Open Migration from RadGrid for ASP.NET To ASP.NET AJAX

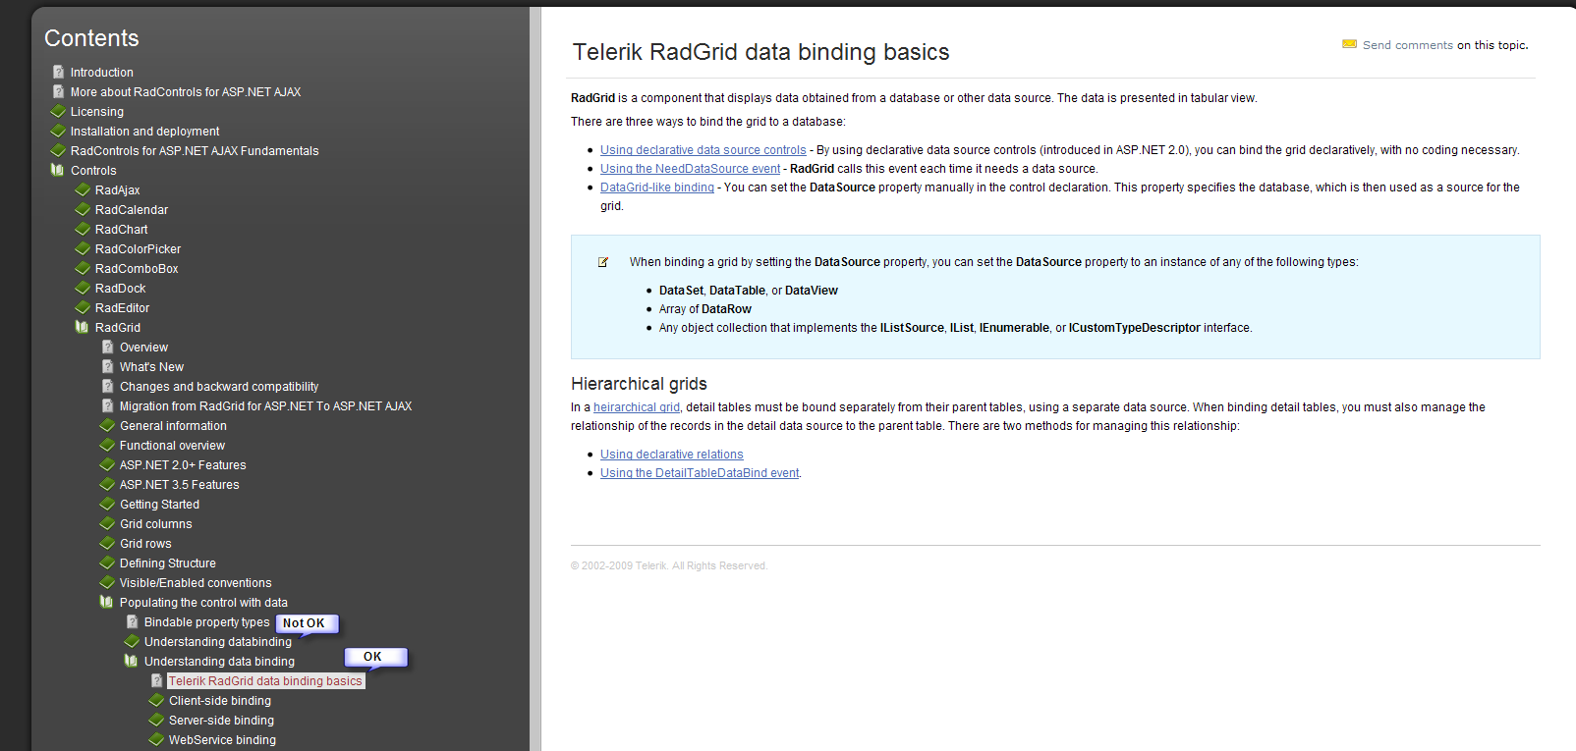tap(265, 406)
